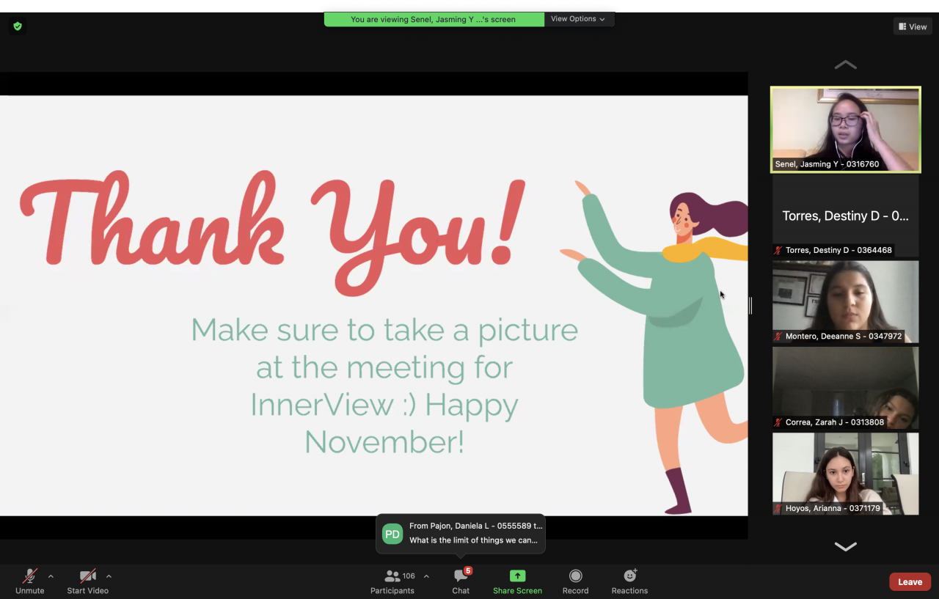Click the green Share Screen icon
Viewport: 939px width, 599px height.
click(x=518, y=576)
